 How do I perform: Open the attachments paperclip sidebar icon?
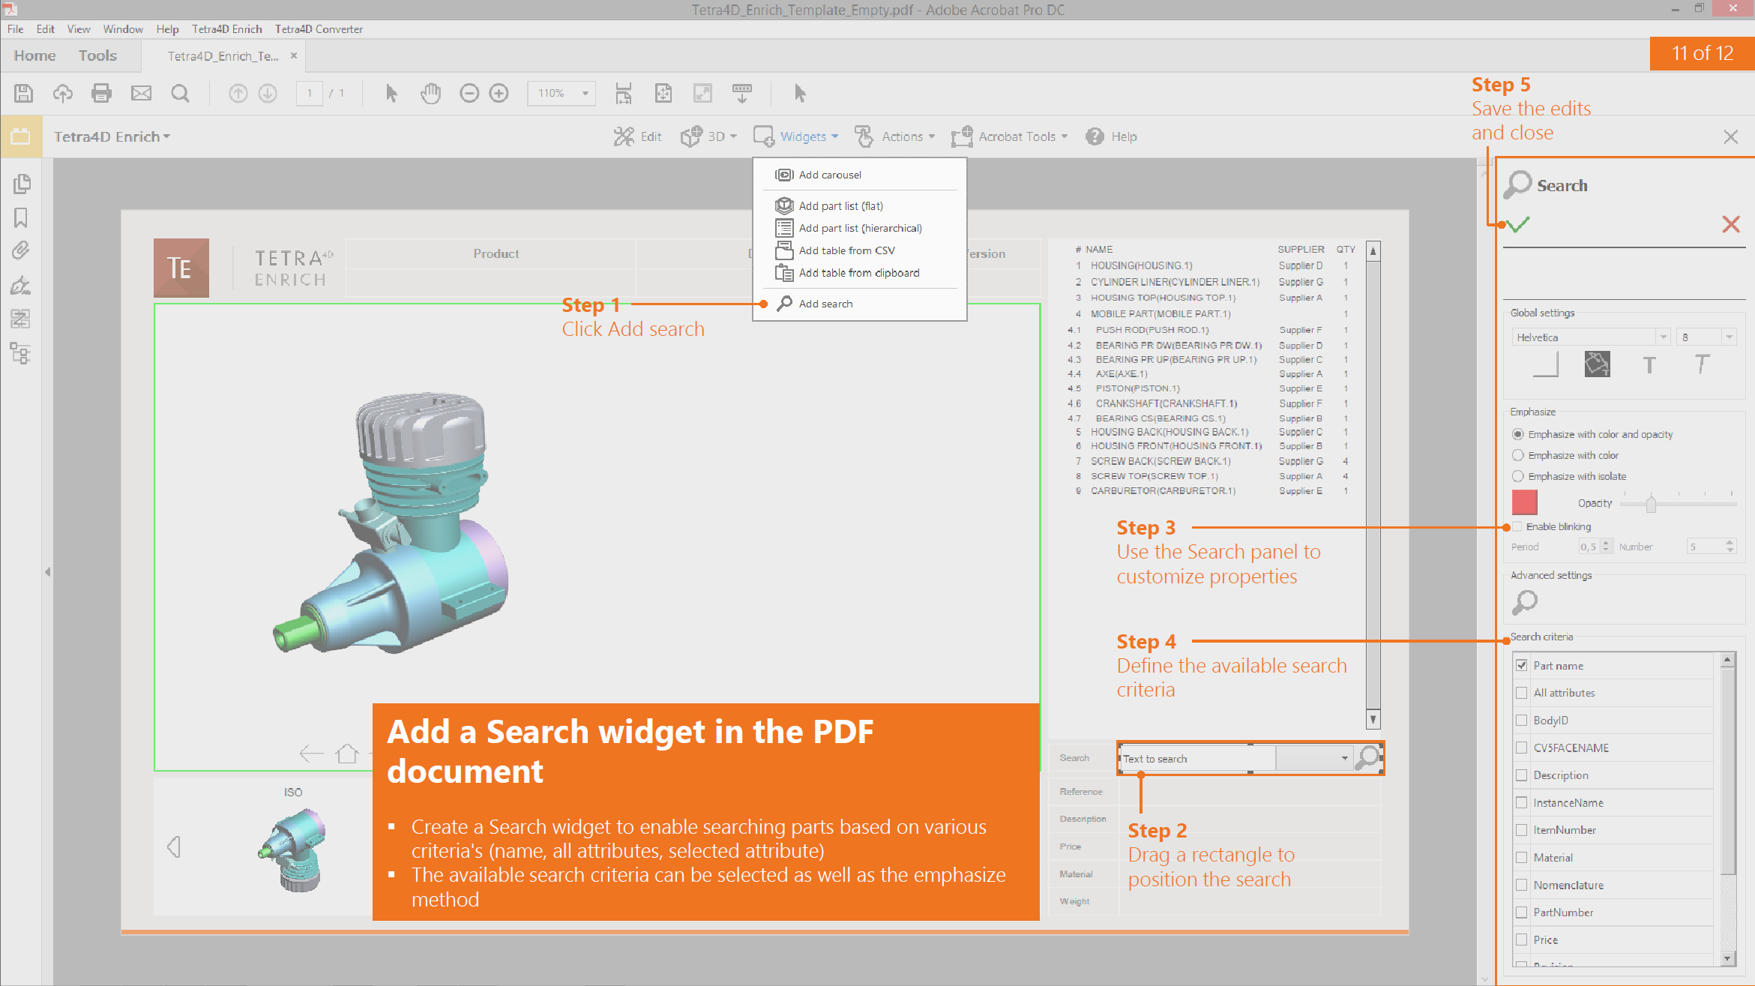pos(21,250)
